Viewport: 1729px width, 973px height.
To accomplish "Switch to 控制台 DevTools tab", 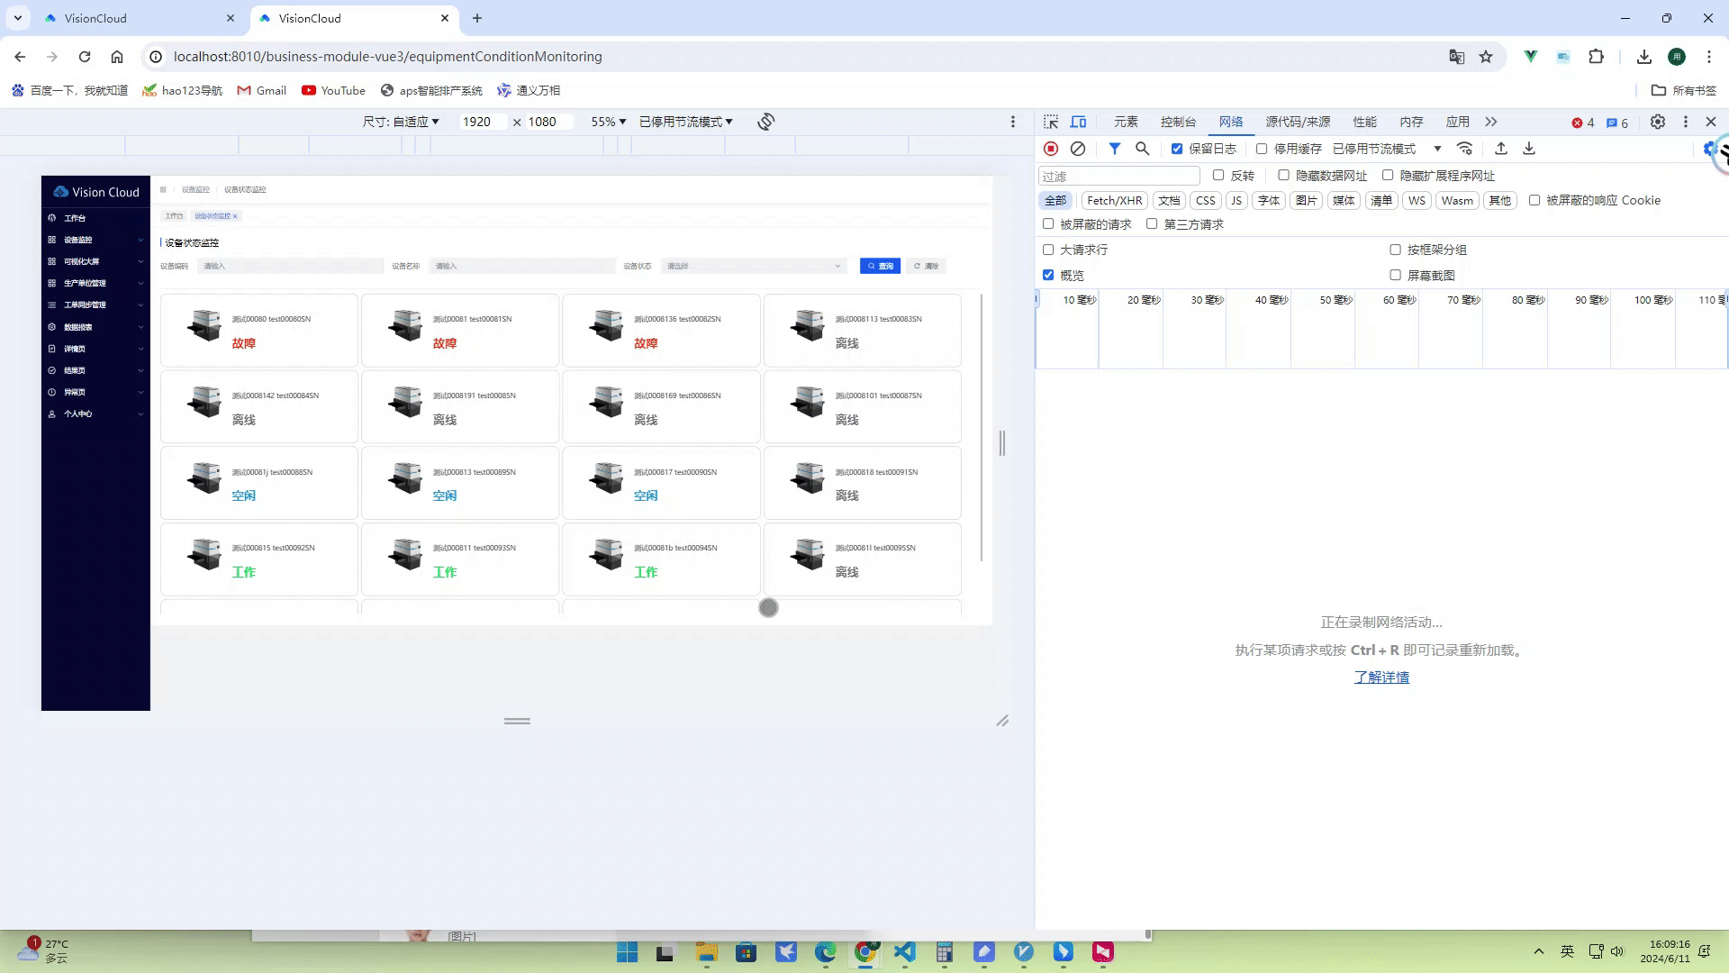I will [x=1178, y=122].
